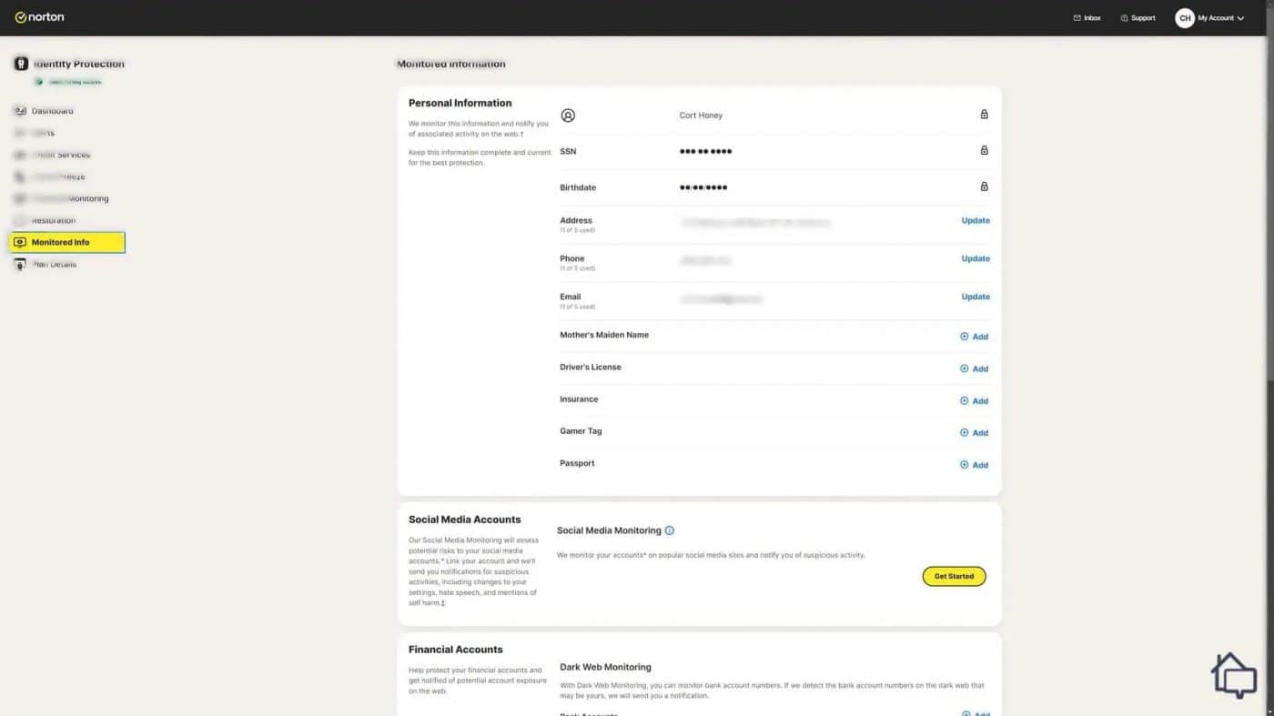The width and height of the screenshot is (1274, 716).
Task: Open Restoration in the sidebar
Action: click(x=53, y=220)
